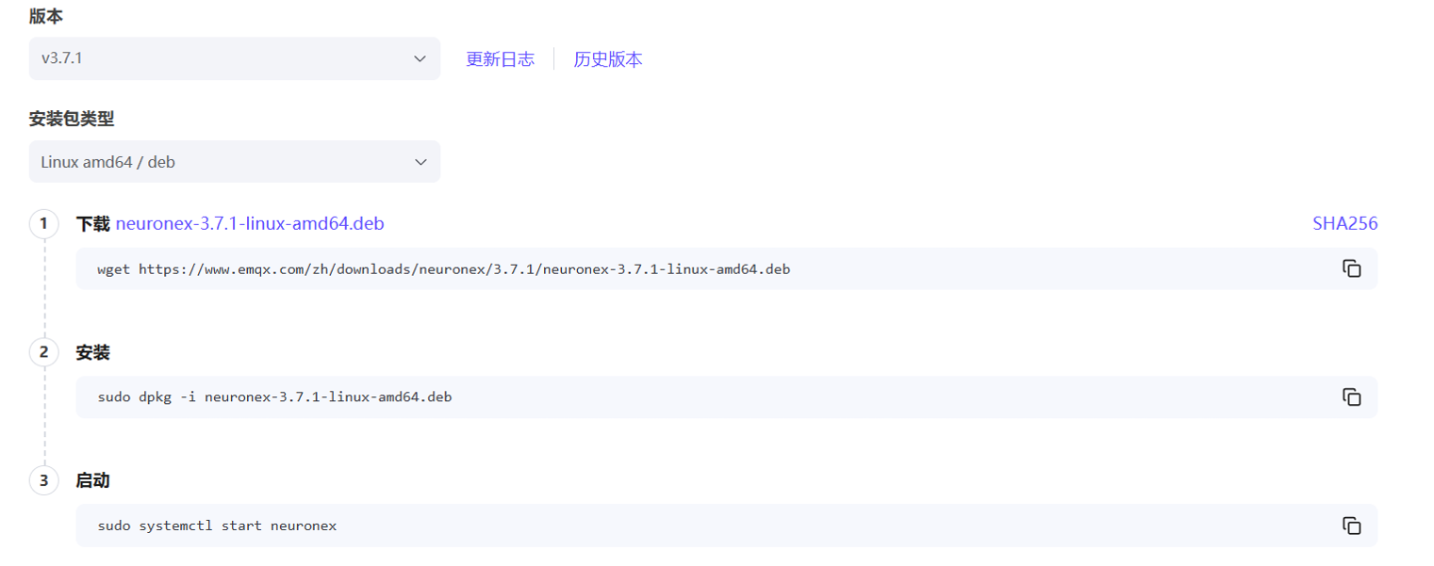
Task: Select the step 1 number circle
Action: (x=43, y=224)
